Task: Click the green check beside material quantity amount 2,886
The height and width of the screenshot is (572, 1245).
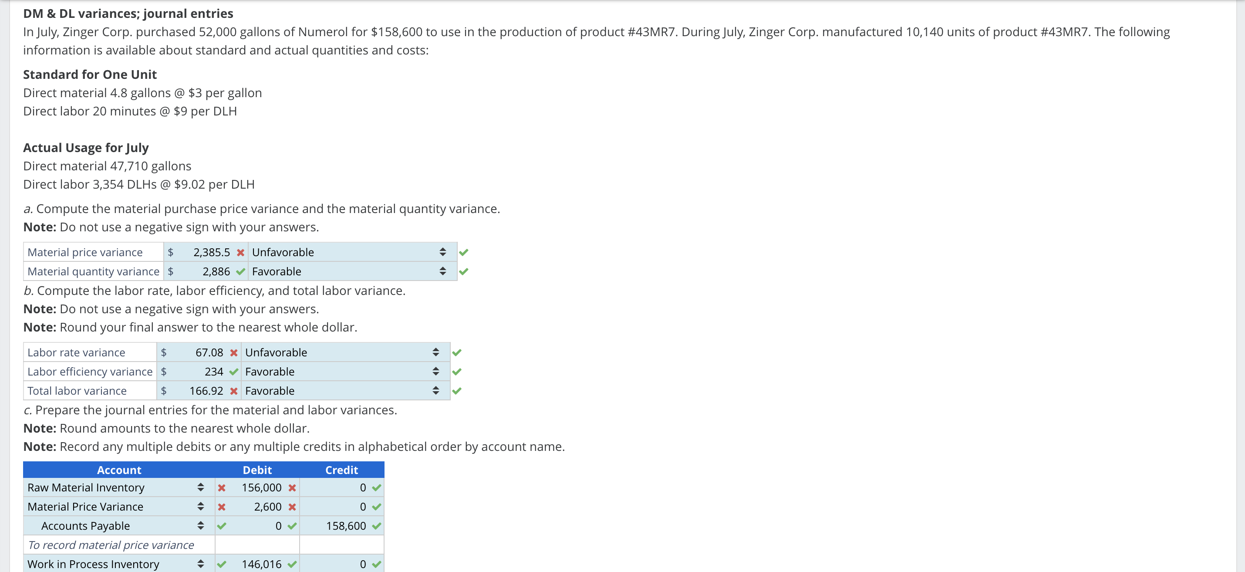Action: (240, 272)
